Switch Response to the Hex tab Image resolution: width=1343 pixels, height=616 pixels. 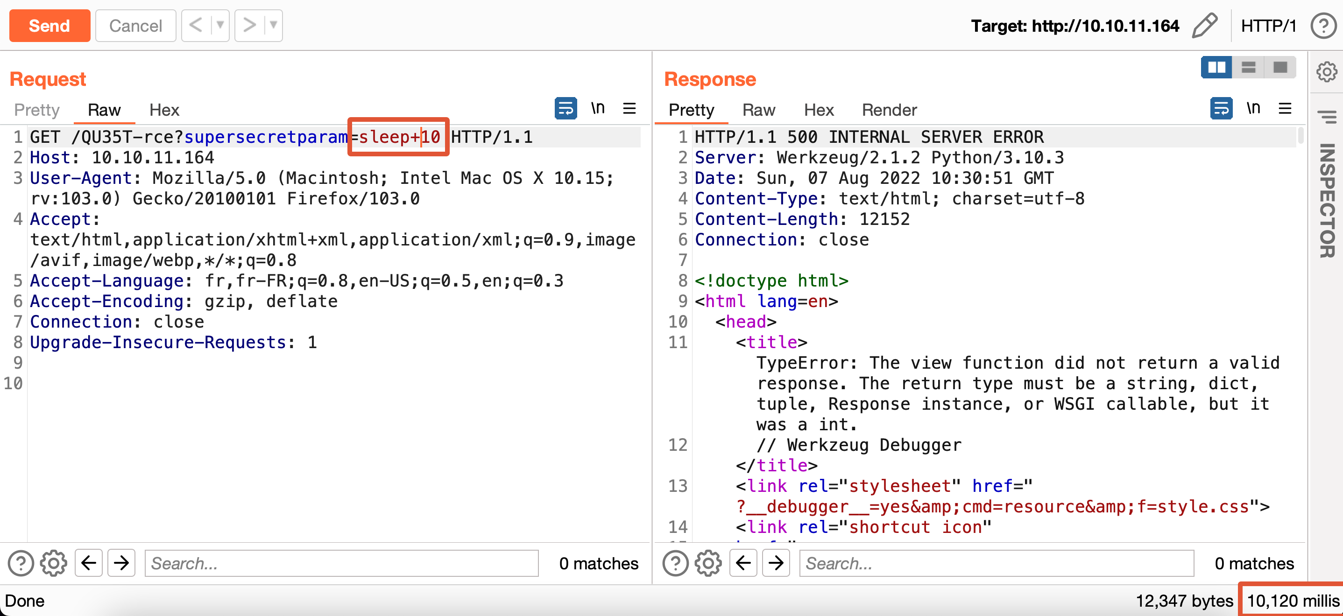tap(819, 110)
